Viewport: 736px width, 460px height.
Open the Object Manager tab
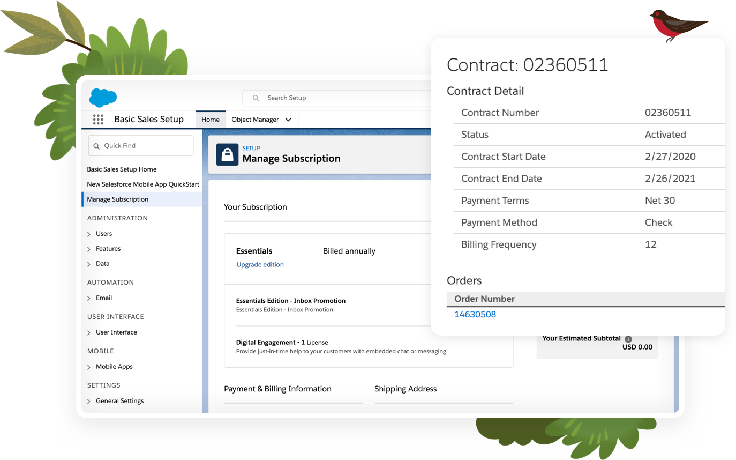coord(255,120)
